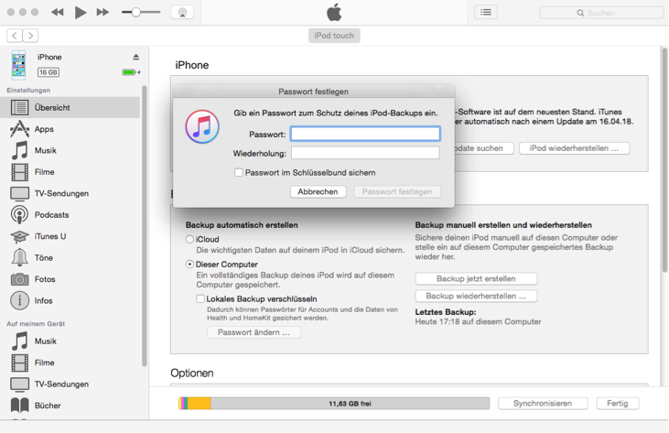669x433 pixels.
Task: Click the Fotos camera icon
Action: tap(19, 279)
